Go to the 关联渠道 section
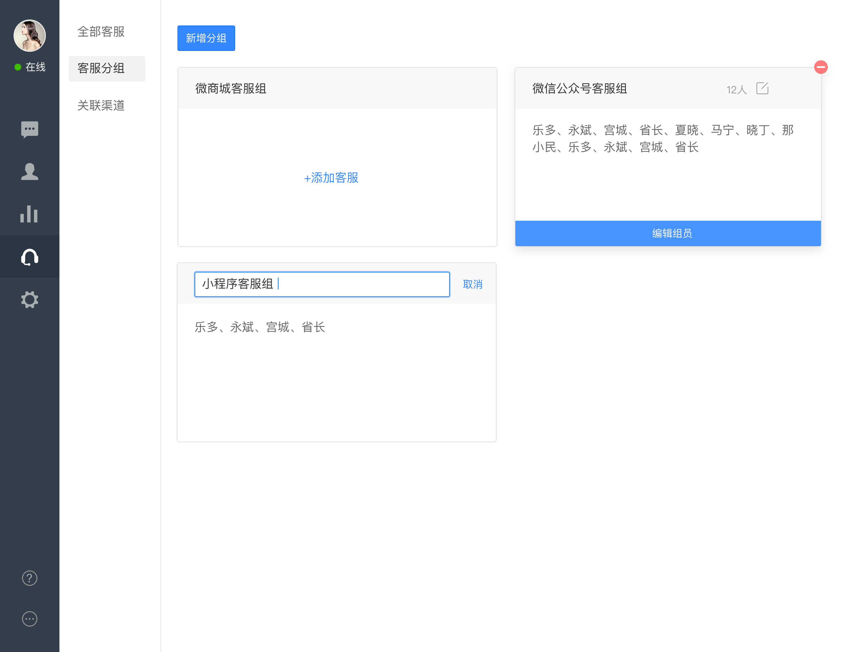This screenshot has width=849, height=652. coord(101,105)
